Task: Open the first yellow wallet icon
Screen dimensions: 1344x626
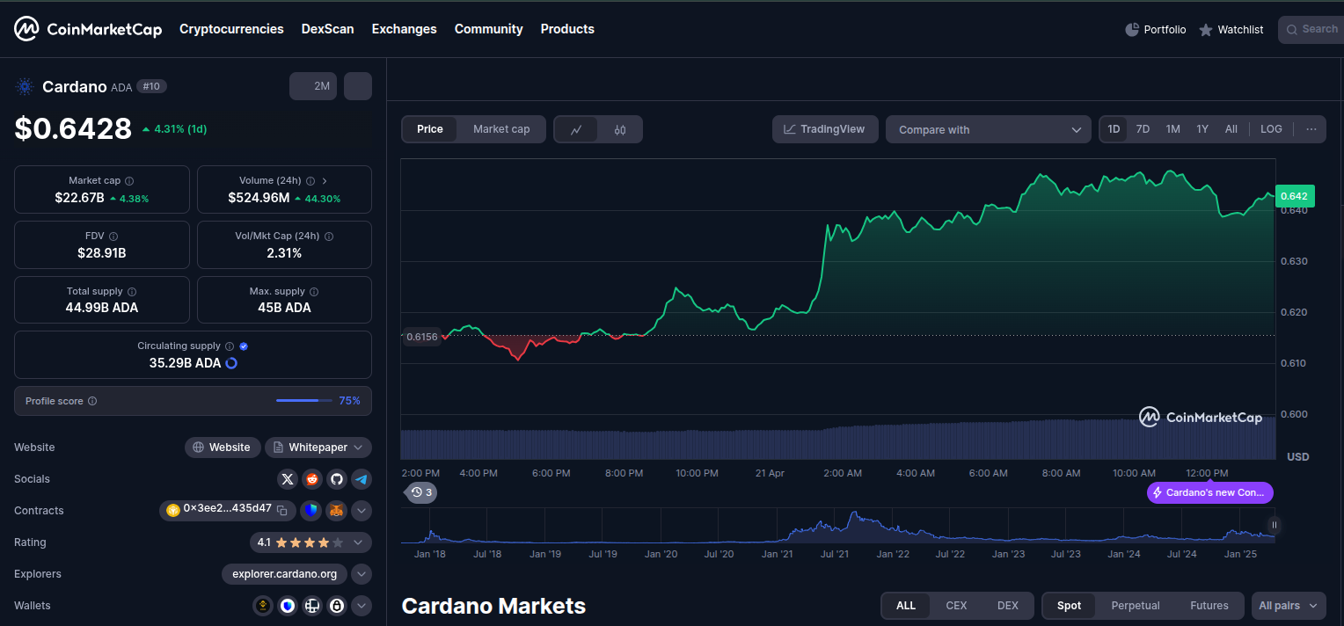Action: coord(263,606)
